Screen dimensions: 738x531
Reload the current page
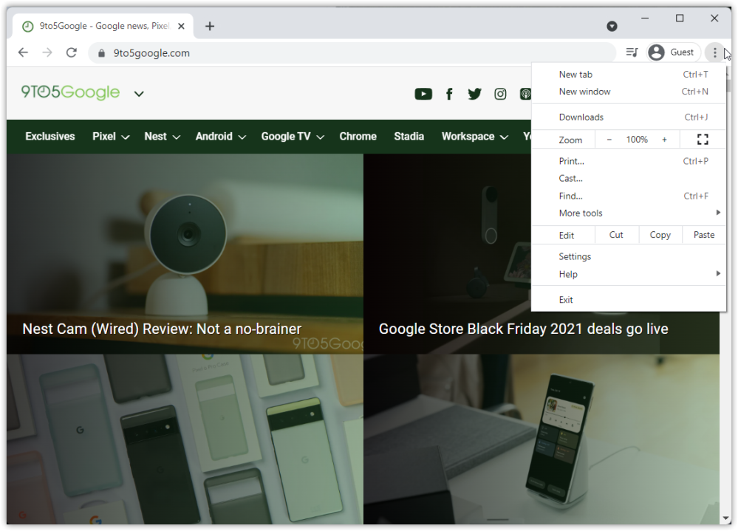pyautogui.click(x=72, y=52)
